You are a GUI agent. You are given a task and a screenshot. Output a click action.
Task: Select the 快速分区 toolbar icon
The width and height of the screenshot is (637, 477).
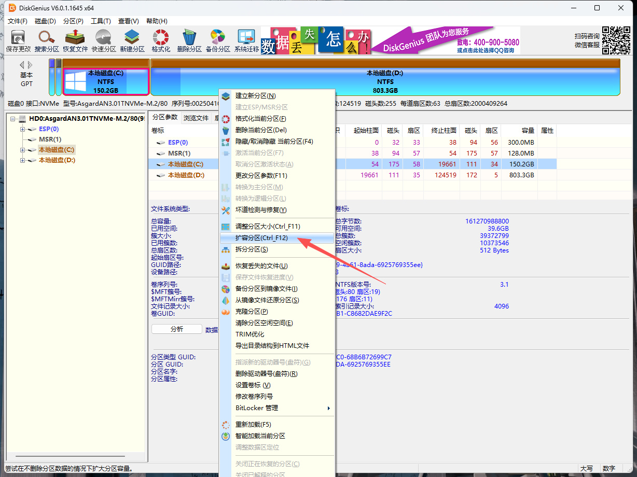pyautogui.click(x=104, y=41)
